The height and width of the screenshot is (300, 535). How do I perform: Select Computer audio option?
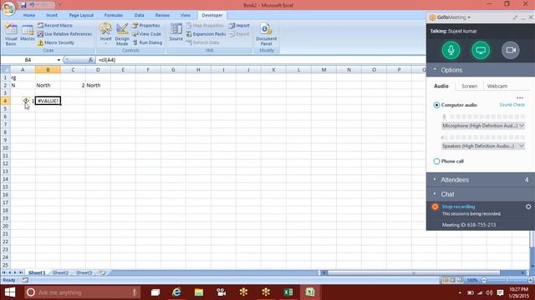(x=436, y=105)
